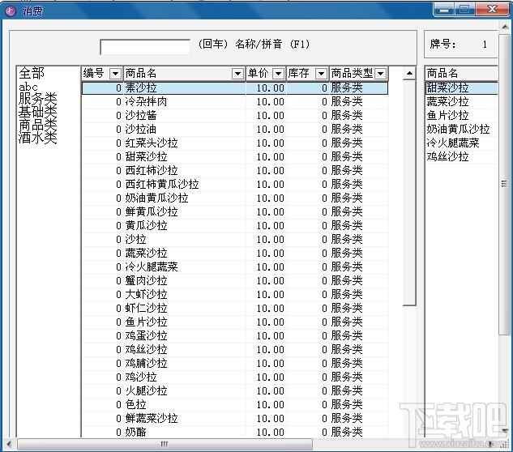Click the window's right vertical scrollbar thumb
This screenshot has height=452, width=513.
click(x=504, y=184)
